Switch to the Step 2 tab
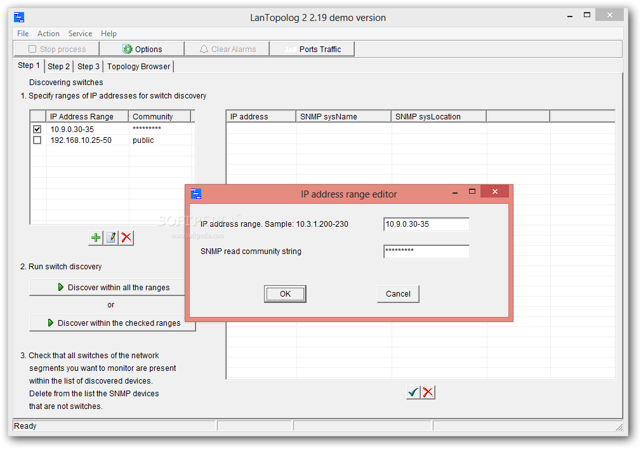 pos(58,67)
